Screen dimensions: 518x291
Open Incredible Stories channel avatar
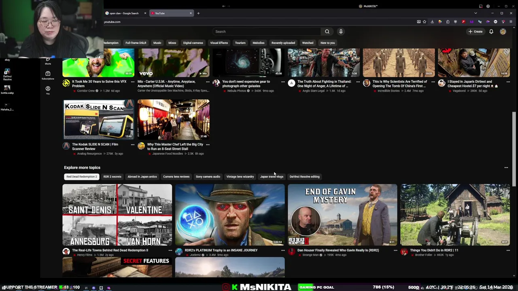point(367,83)
